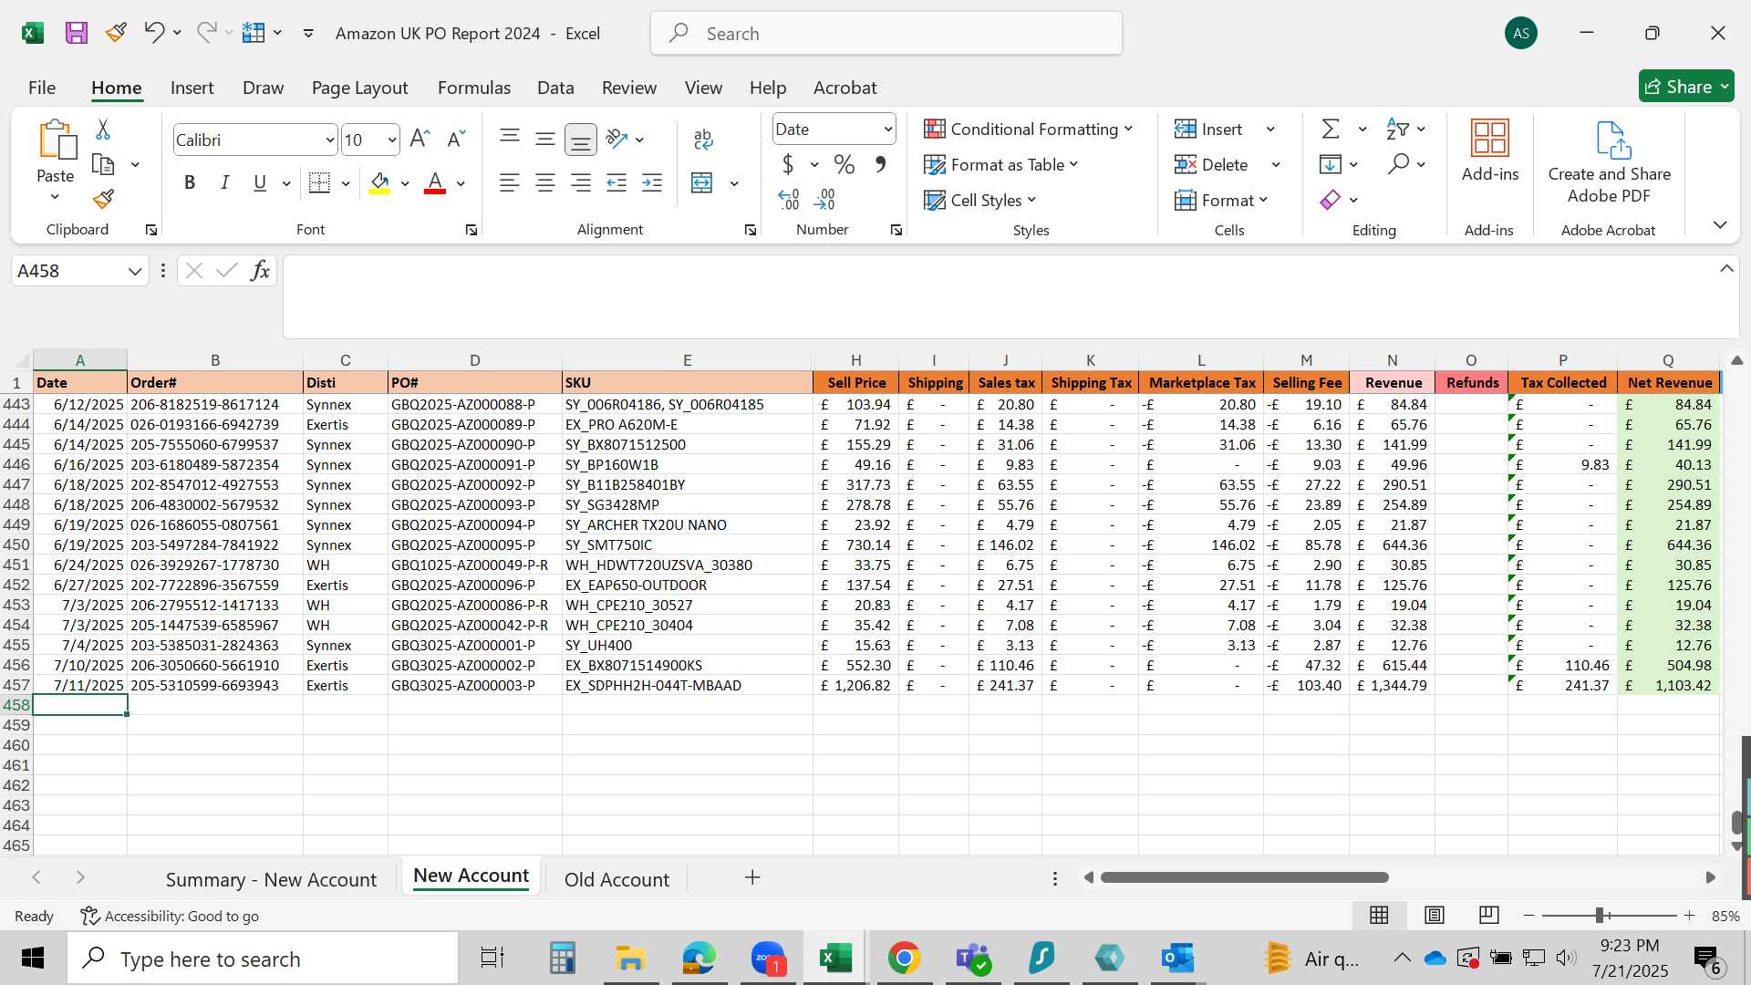The width and height of the screenshot is (1751, 985).
Task: Add a new sheet with plus button
Action: pos(752,877)
